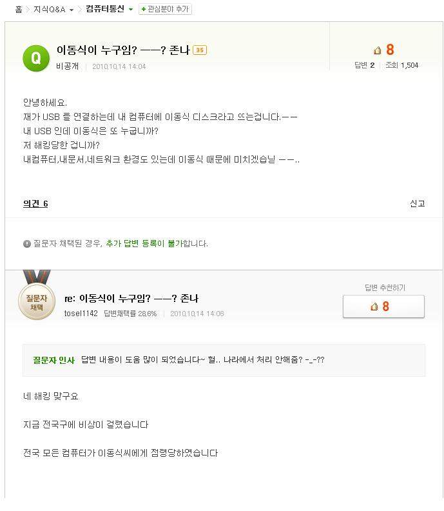Expand the 컴퓨터통신 category dropdown arrow
This screenshot has width=444, height=511.
point(131,10)
